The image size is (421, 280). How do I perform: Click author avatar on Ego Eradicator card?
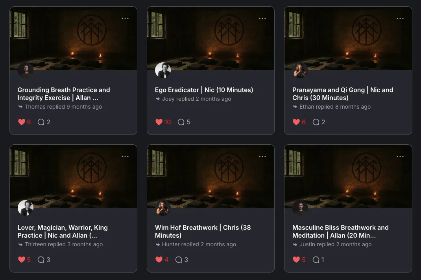tap(163, 70)
